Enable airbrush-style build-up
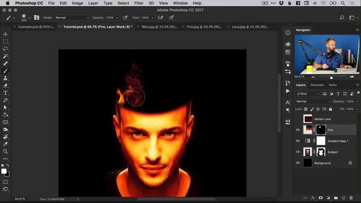361x203 pixels. [160, 17]
